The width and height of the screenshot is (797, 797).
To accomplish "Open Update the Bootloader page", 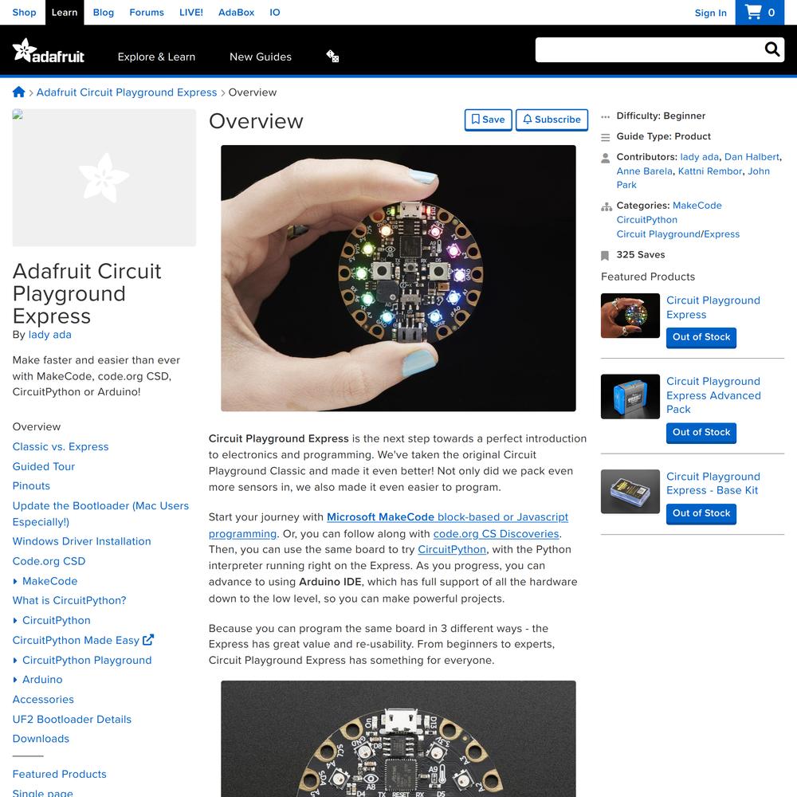I will tap(100, 514).
